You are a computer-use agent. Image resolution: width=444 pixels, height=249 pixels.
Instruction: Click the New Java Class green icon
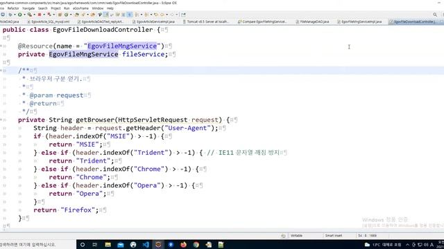(x=66, y=15)
